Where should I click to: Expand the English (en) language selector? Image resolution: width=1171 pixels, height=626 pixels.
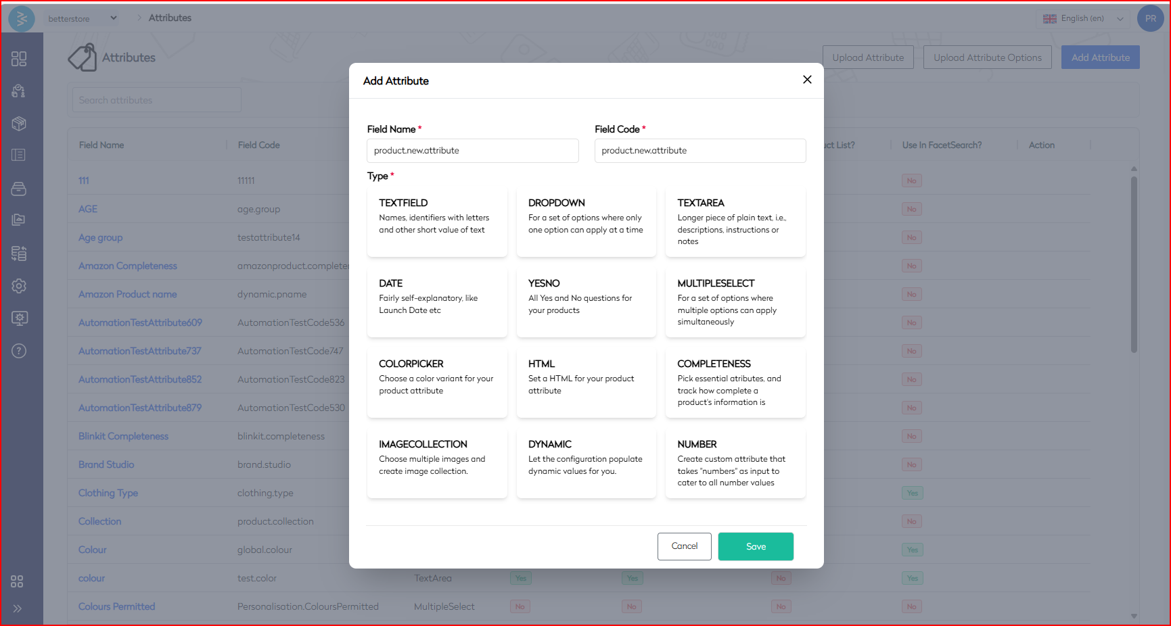pyautogui.click(x=1083, y=19)
